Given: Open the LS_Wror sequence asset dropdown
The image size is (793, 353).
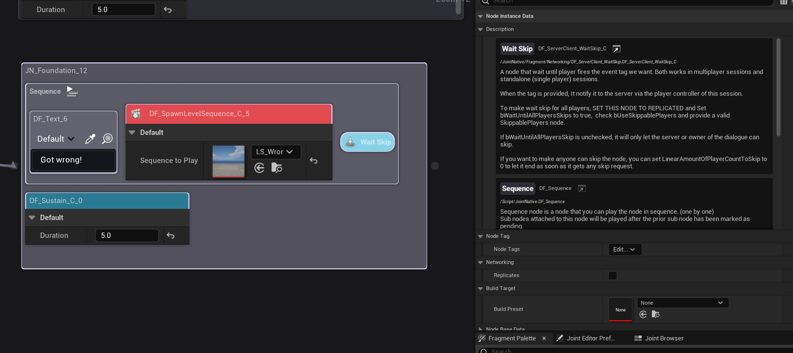Looking at the screenshot, I should click(x=275, y=152).
